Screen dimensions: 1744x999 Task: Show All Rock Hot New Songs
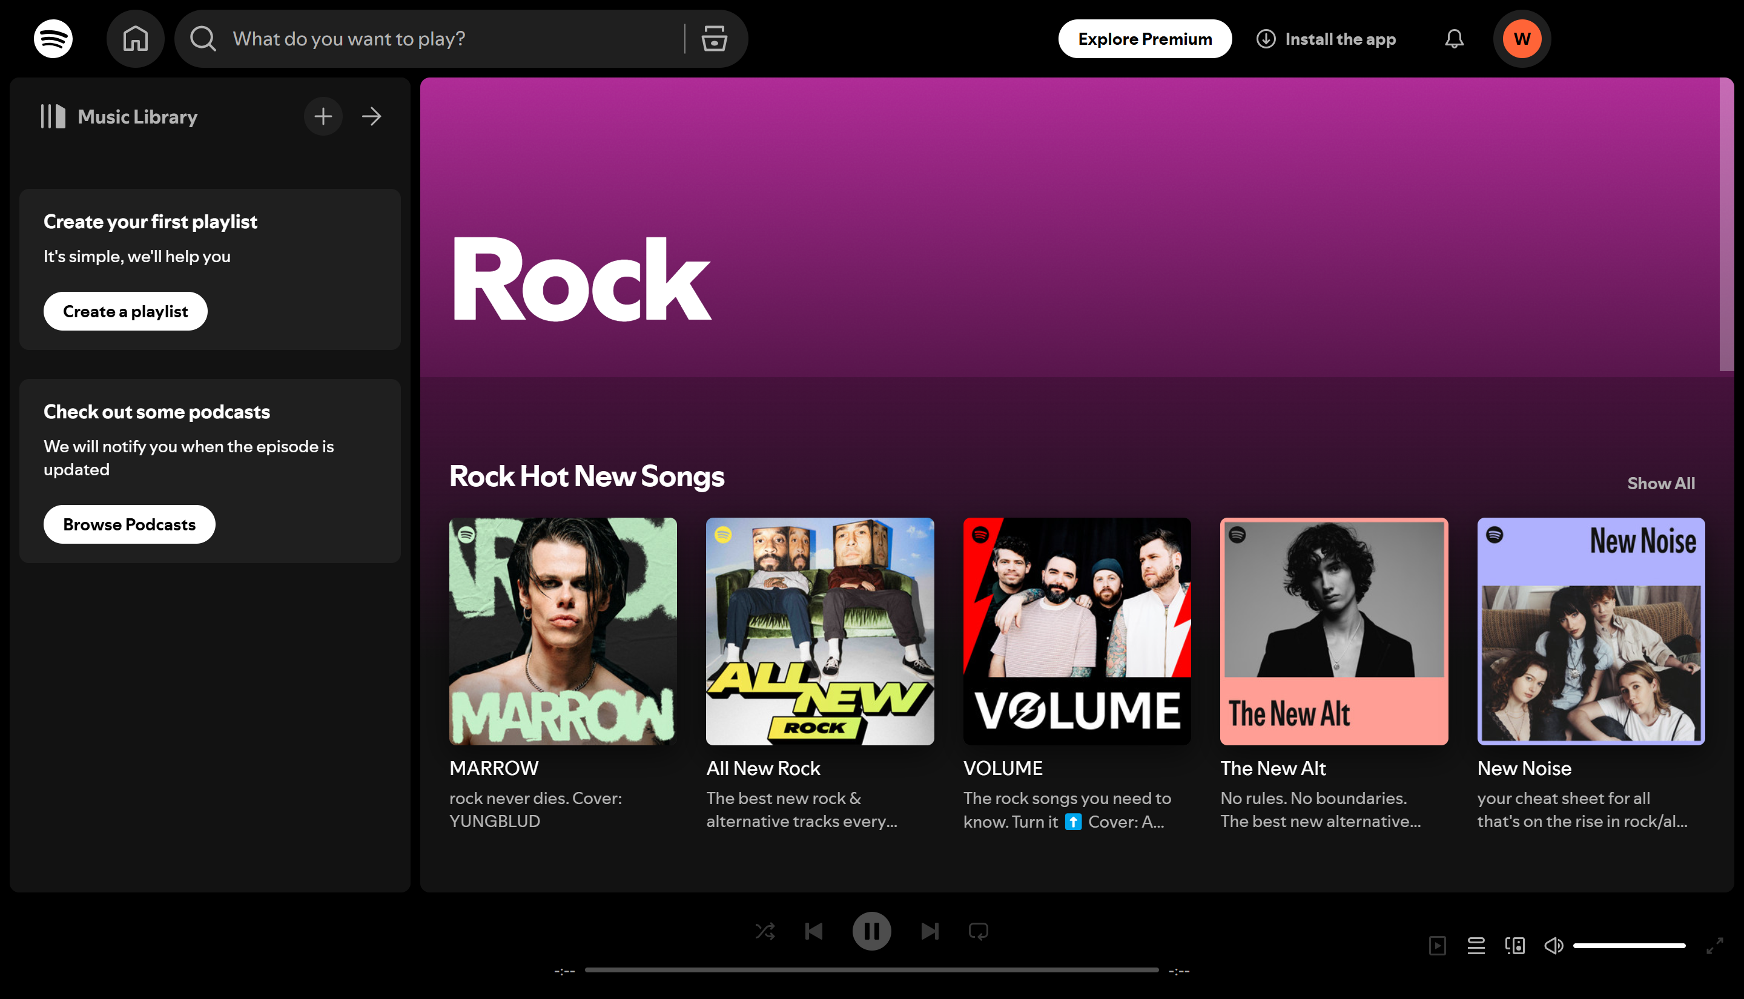[1660, 483]
